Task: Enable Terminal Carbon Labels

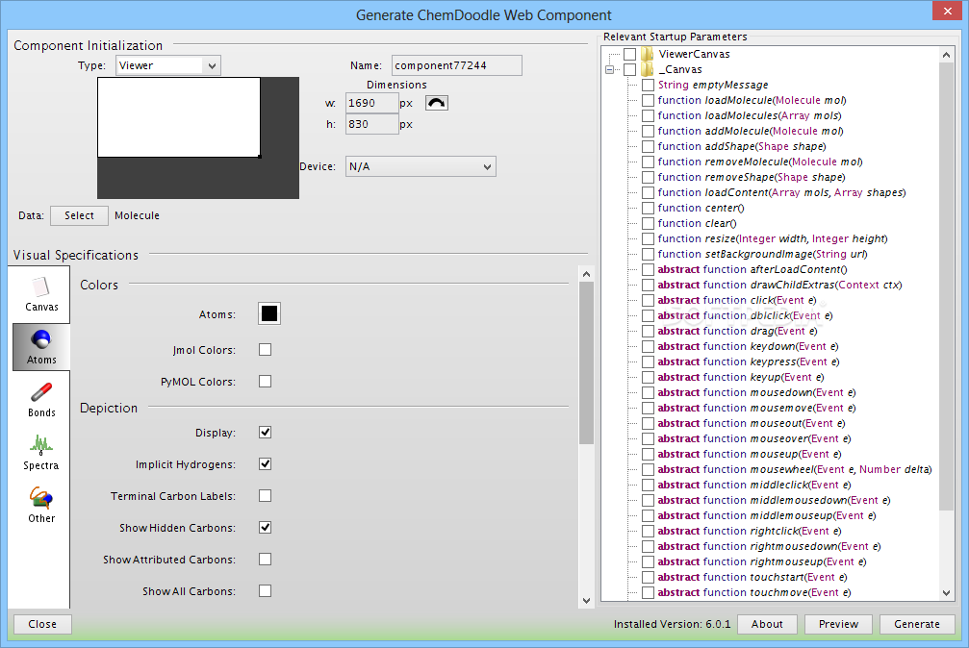Action: 266,495
